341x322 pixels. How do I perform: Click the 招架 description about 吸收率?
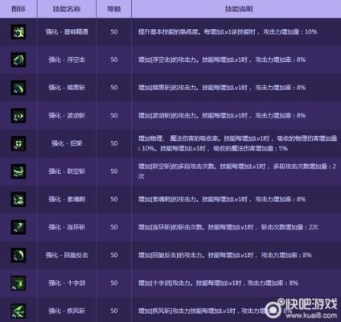(x=237, y=143)
